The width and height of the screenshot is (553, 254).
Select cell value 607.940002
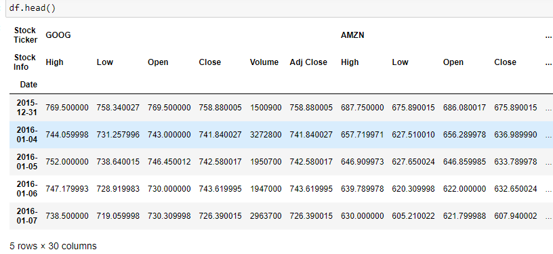point(516,216)
